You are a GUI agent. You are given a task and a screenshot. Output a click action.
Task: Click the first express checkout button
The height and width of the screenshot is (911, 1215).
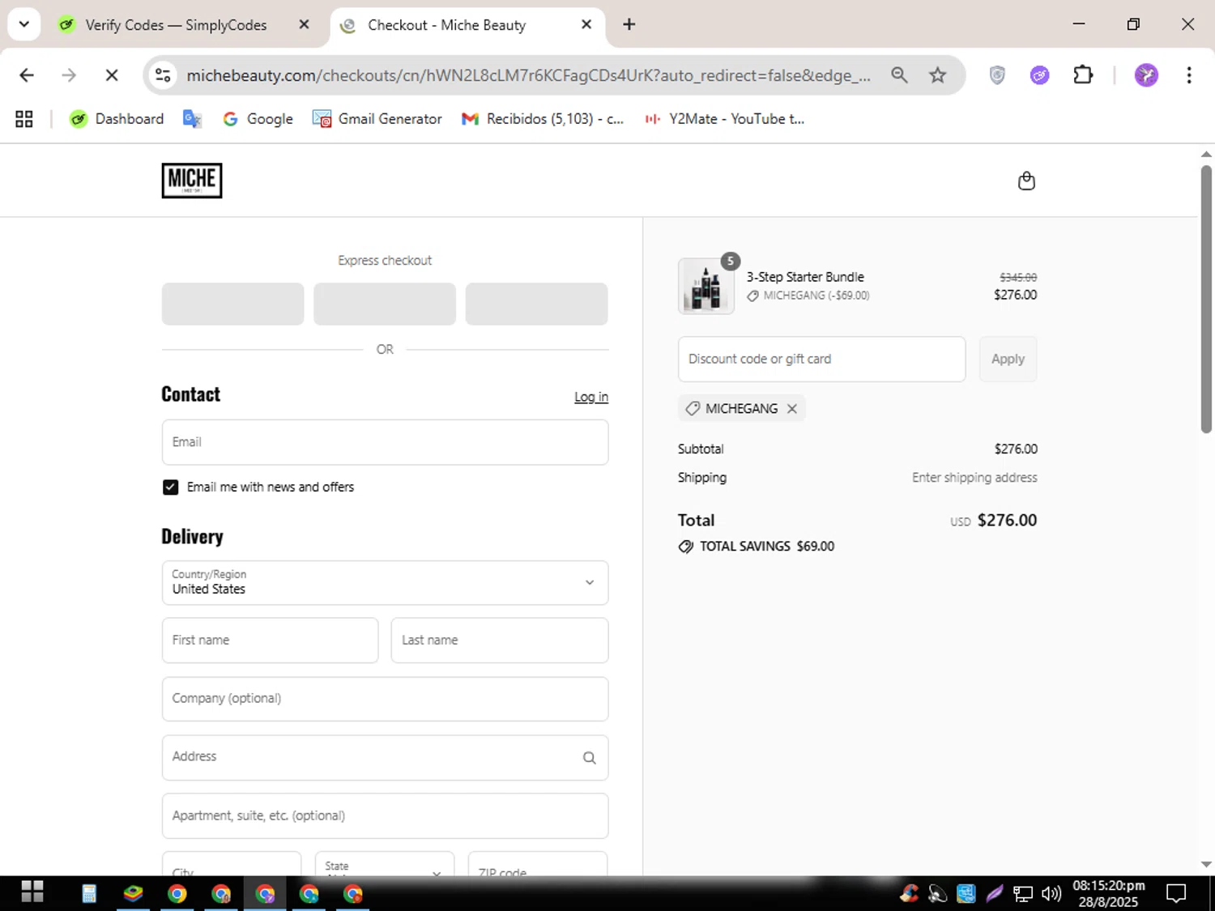tap(232, 304)
